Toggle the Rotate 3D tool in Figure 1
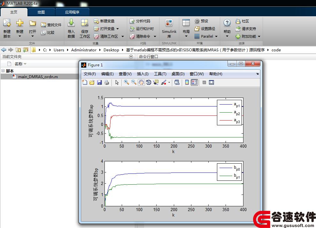 (x=149, y=82)
